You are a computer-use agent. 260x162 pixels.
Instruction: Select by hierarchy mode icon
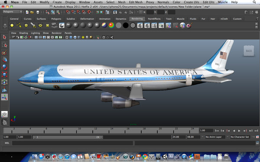(47, 12)
